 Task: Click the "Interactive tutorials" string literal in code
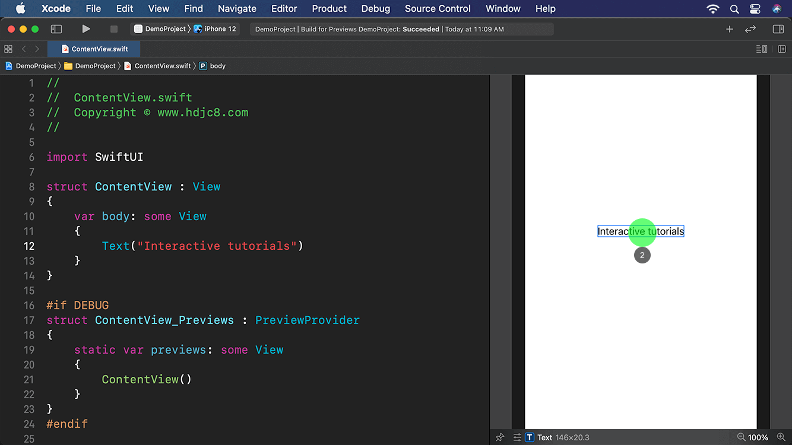click(x=217, y=246)
